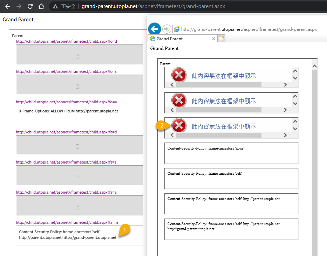
Task: Click the Internet Explorer address field
Action: tap(249, 29)
